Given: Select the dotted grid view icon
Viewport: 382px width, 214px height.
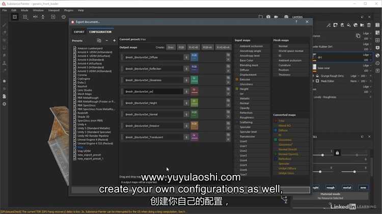Looking at the screenshot, I should coord(25,17).
